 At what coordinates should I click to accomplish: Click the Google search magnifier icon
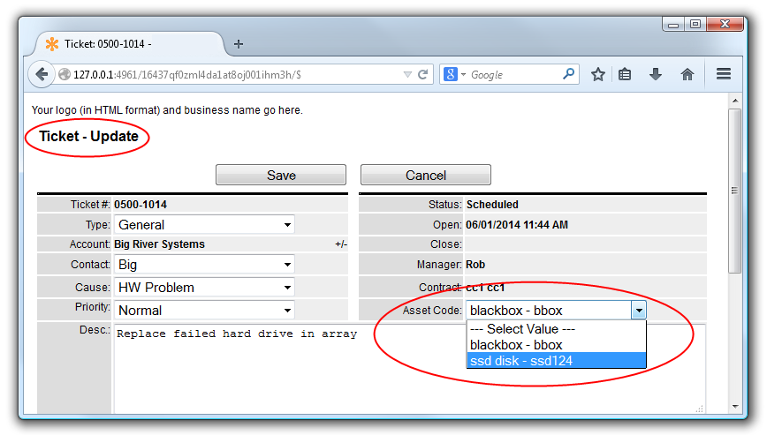pos(568,75)
